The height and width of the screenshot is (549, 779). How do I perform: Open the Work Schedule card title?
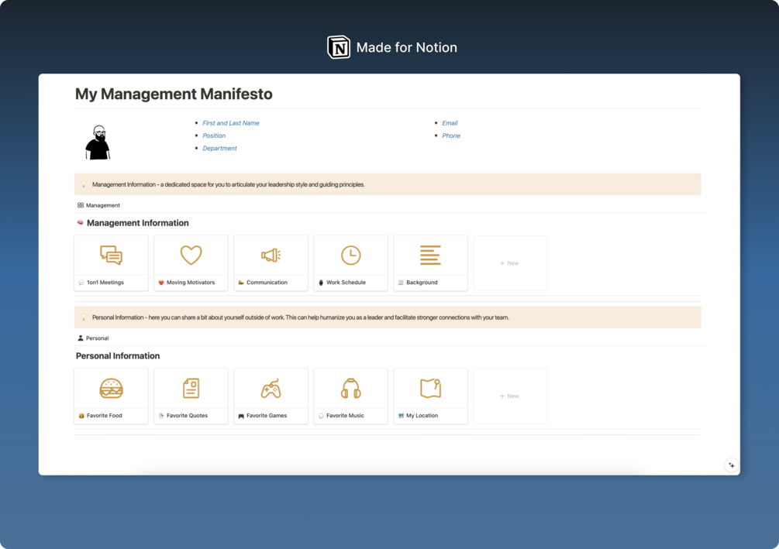click(x=346, y=283)
